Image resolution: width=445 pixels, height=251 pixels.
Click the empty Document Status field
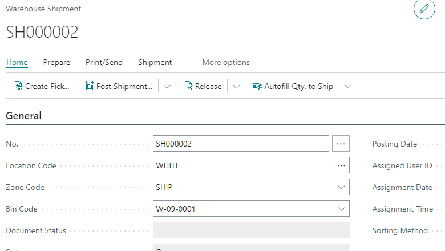(x=251, y=230)
